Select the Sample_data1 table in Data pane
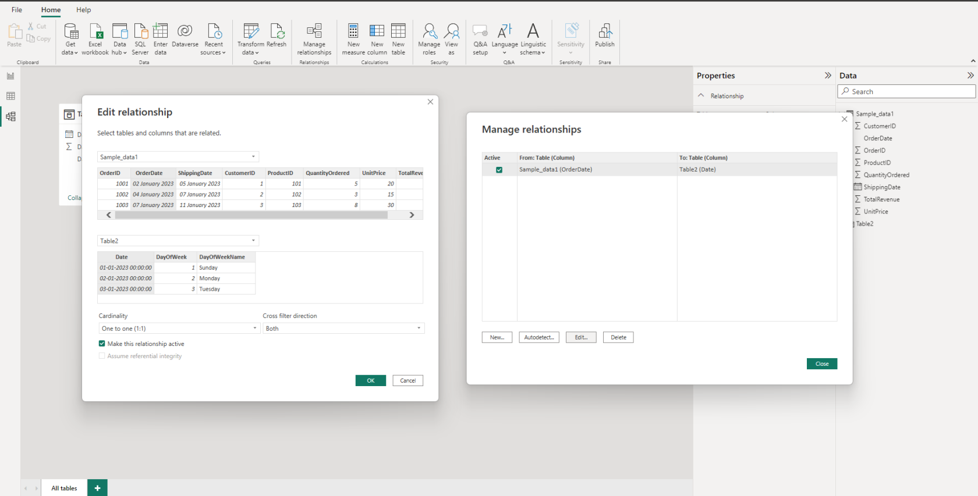Viewport: 978px width, 496px height. click(874, 114)
